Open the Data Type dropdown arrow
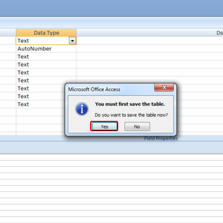The height and width of the screenshot is (223, 223). coord(72,41)
